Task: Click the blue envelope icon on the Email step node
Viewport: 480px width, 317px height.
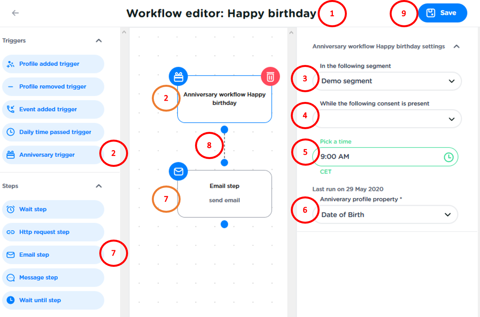Action: pyautogui.click(x=178, y=172)
